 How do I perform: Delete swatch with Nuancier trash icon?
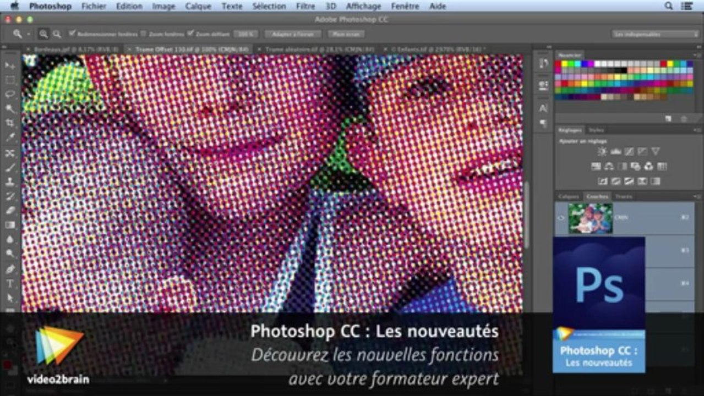tap(683, 119)
